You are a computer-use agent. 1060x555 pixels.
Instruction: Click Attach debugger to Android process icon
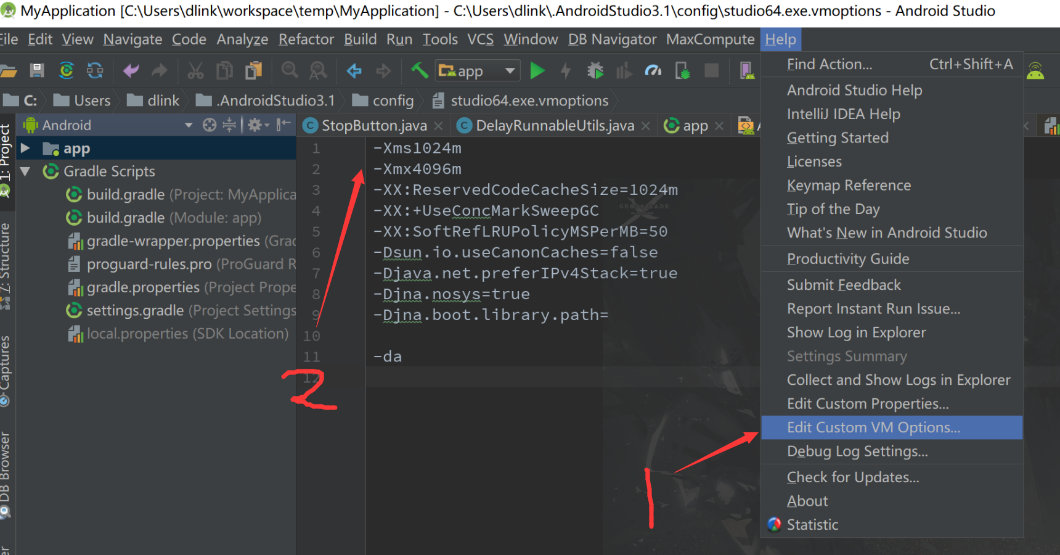682,71
